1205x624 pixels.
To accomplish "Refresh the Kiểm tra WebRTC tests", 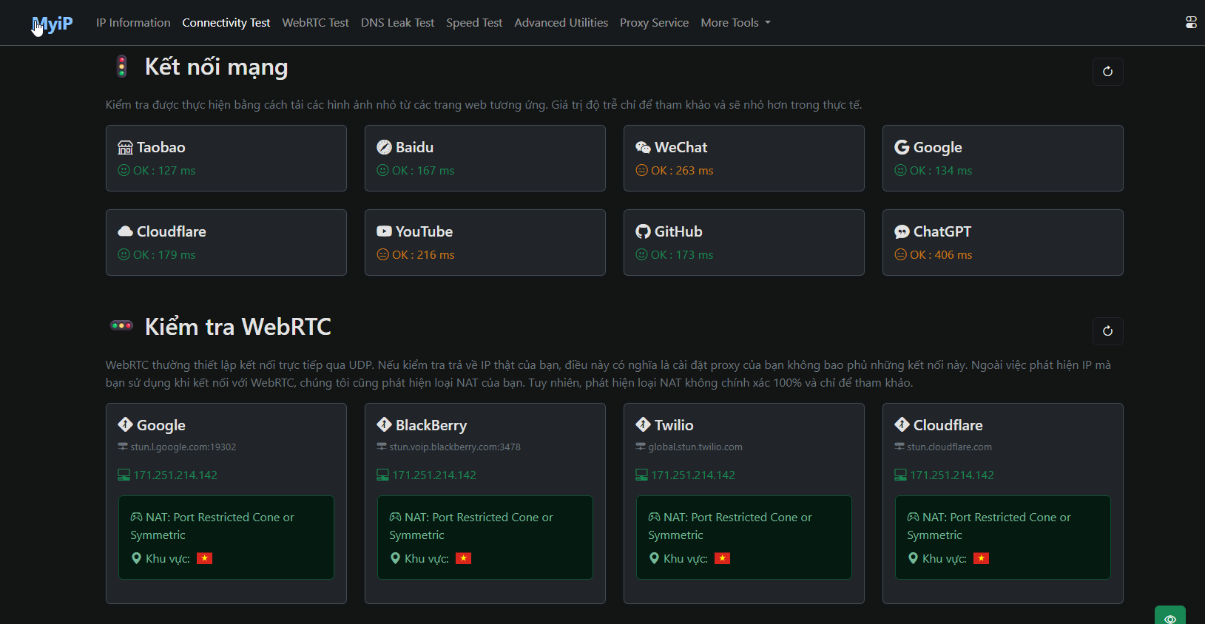I will [x=1107, y=331].
